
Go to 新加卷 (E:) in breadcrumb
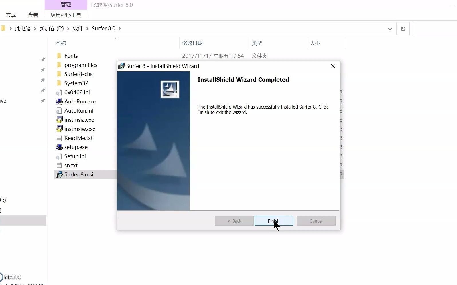[52, 29]
